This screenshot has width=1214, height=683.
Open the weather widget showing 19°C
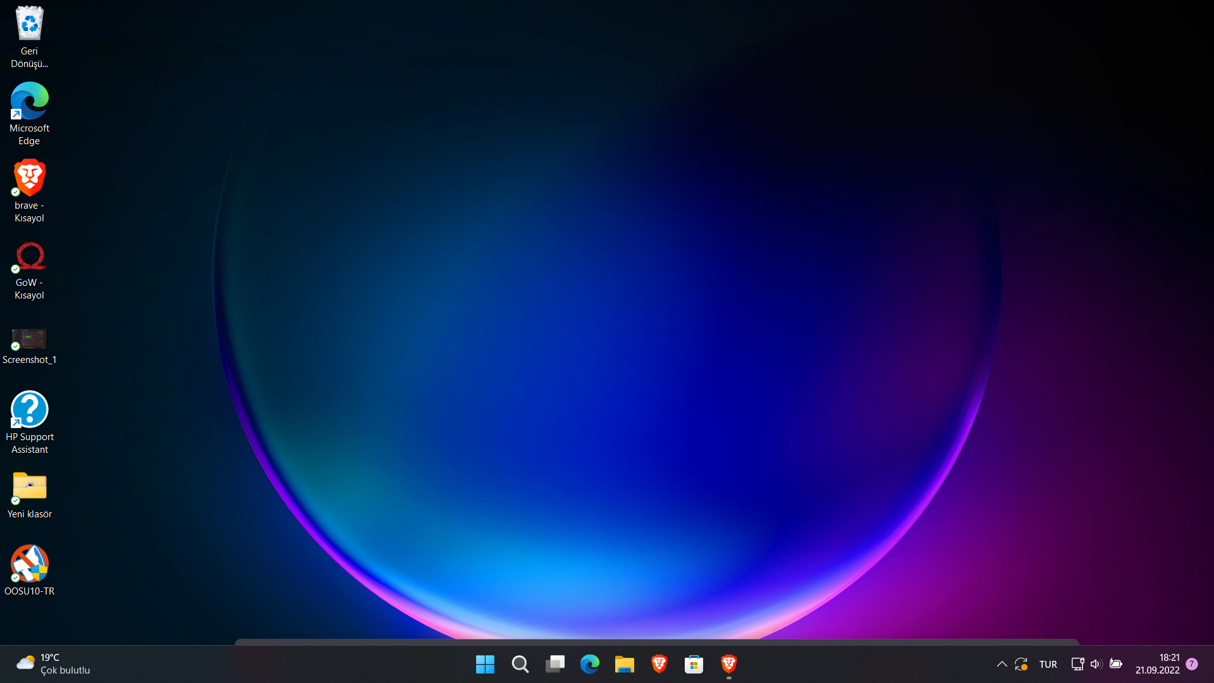tap(54, 664)
